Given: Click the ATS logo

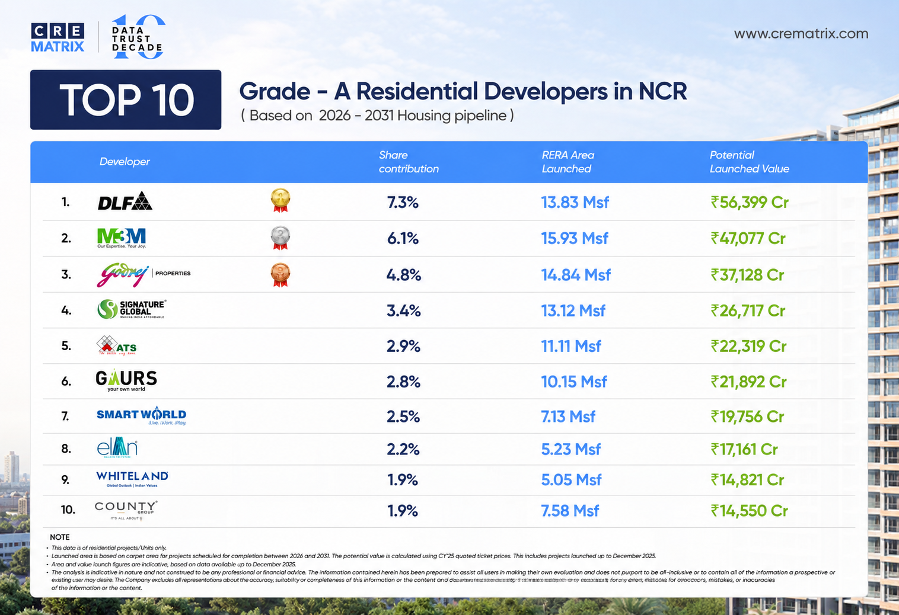Looking at the screenshot, I should pyautogui.click(x=117, y=345).
